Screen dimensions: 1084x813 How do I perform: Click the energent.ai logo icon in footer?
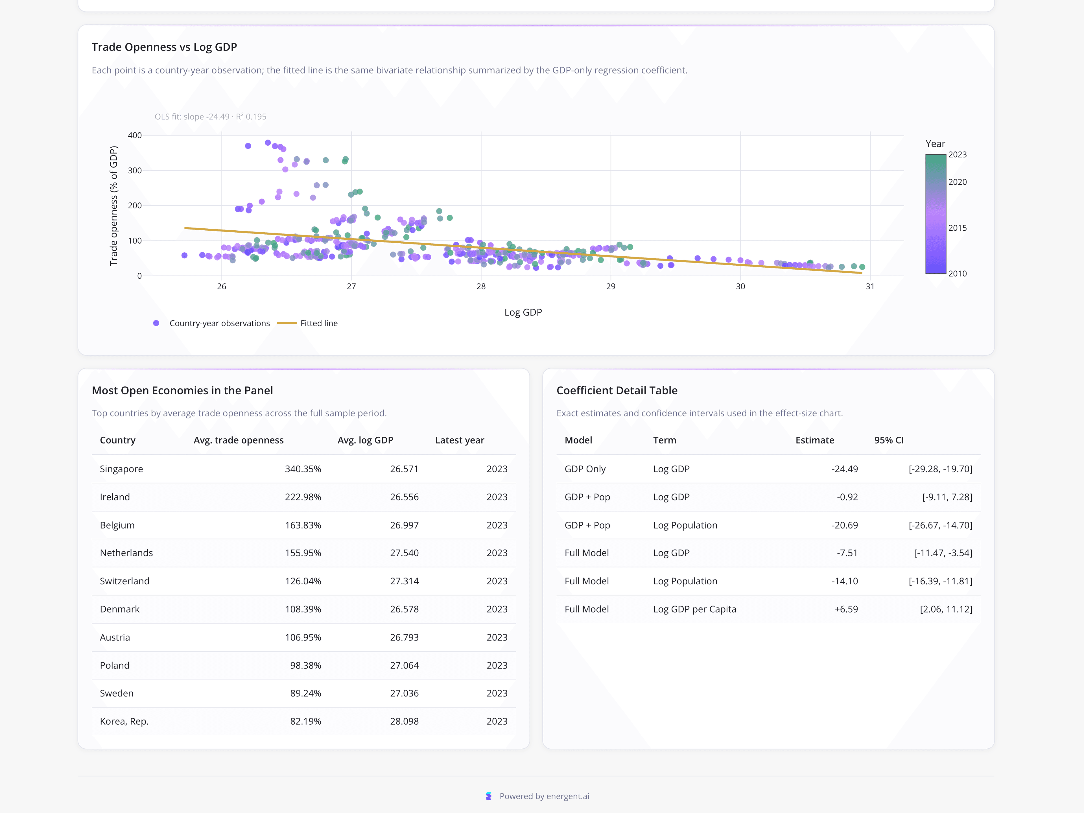(489, 796)
